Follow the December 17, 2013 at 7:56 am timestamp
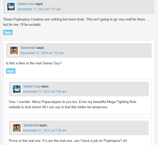The width and height of the screenshot is (158, 145). pyautogui.click(x=45, y=92)
